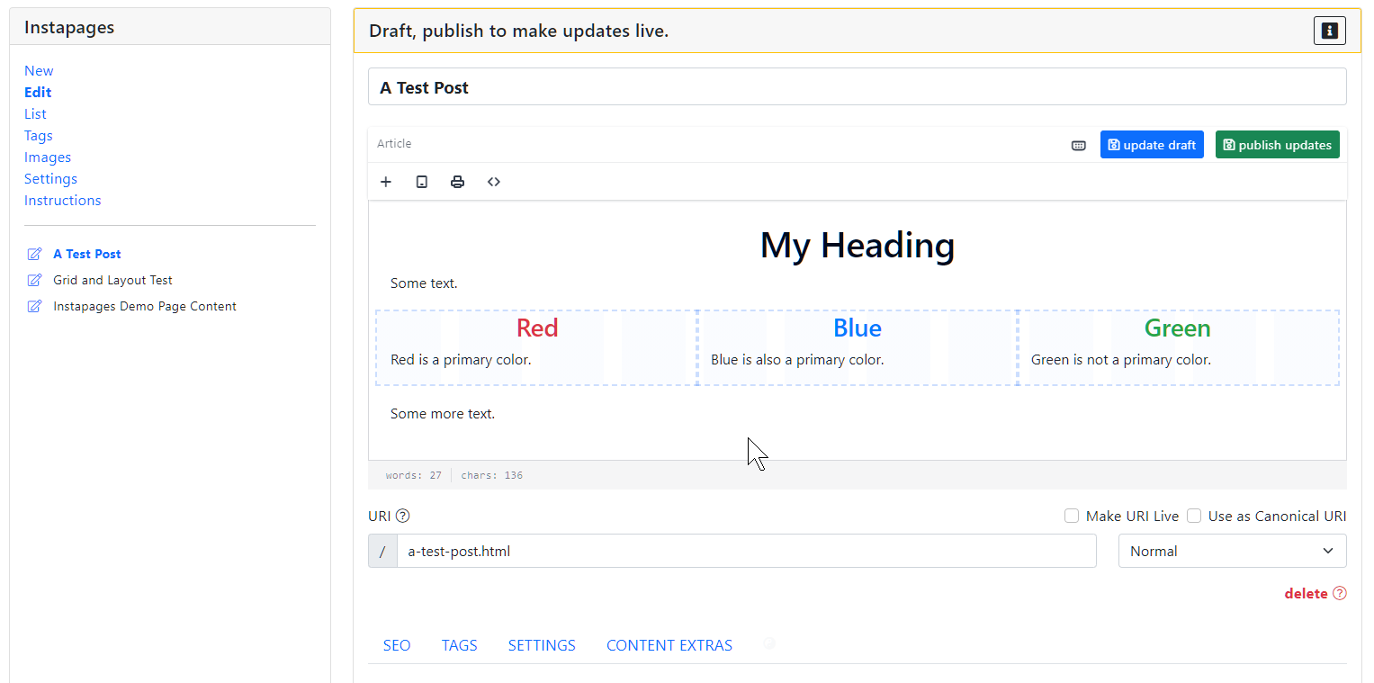Click the publish updates button
1374x683 pixels.
pyautogui.click(x=1277, y=145)
